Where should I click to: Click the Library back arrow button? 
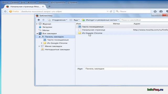click(39, 20)
